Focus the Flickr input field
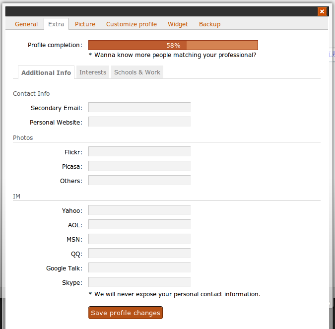Image resolution: width=335 pixels, height=329 pixels. 139,152
